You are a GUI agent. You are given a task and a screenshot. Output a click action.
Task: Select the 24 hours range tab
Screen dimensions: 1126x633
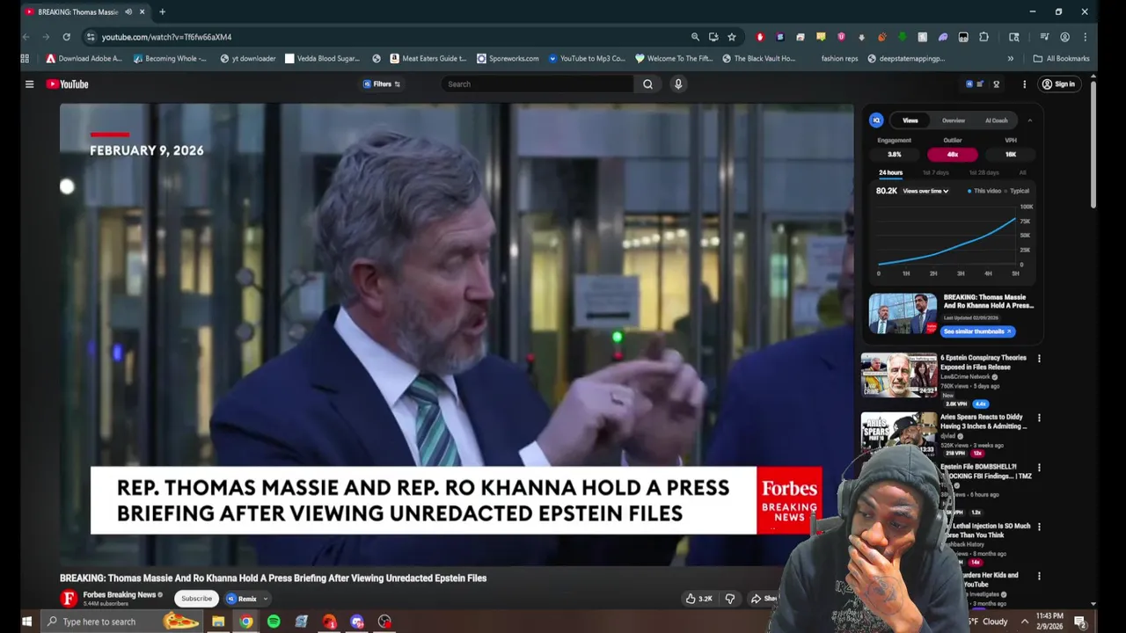click(890, 172)
